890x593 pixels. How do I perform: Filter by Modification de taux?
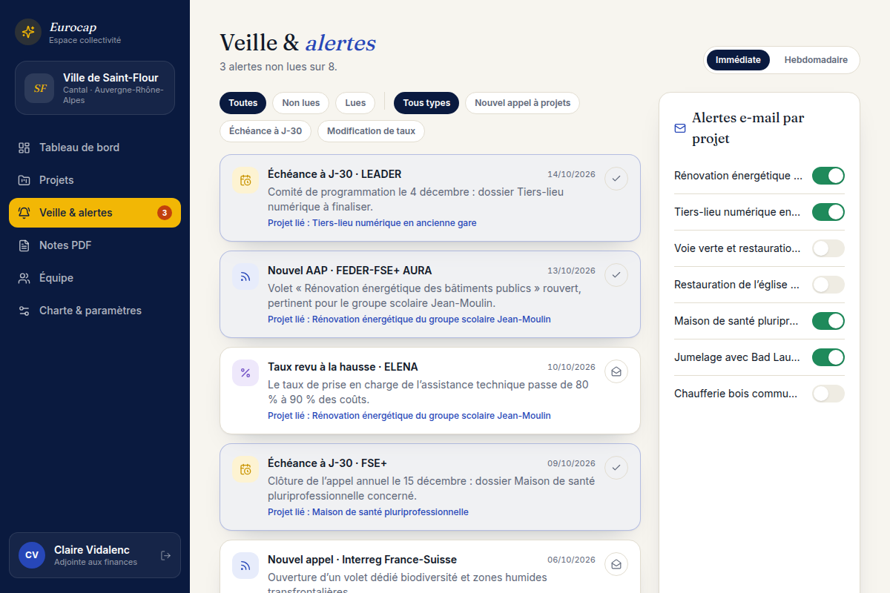372,131
